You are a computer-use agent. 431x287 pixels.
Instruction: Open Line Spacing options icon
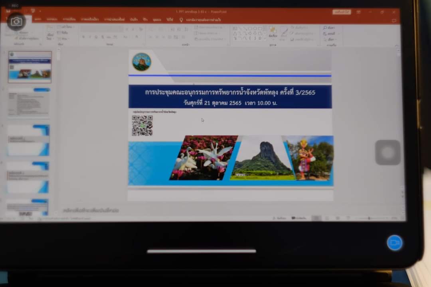point(186,29)
